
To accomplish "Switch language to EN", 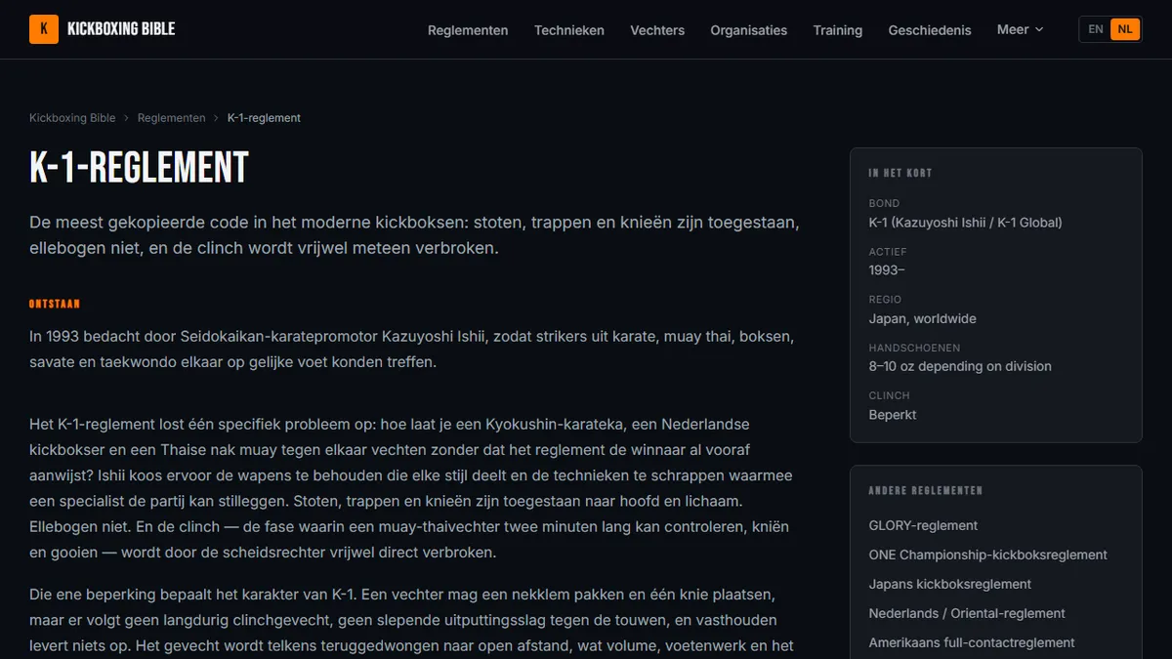I will [1096, 29].
